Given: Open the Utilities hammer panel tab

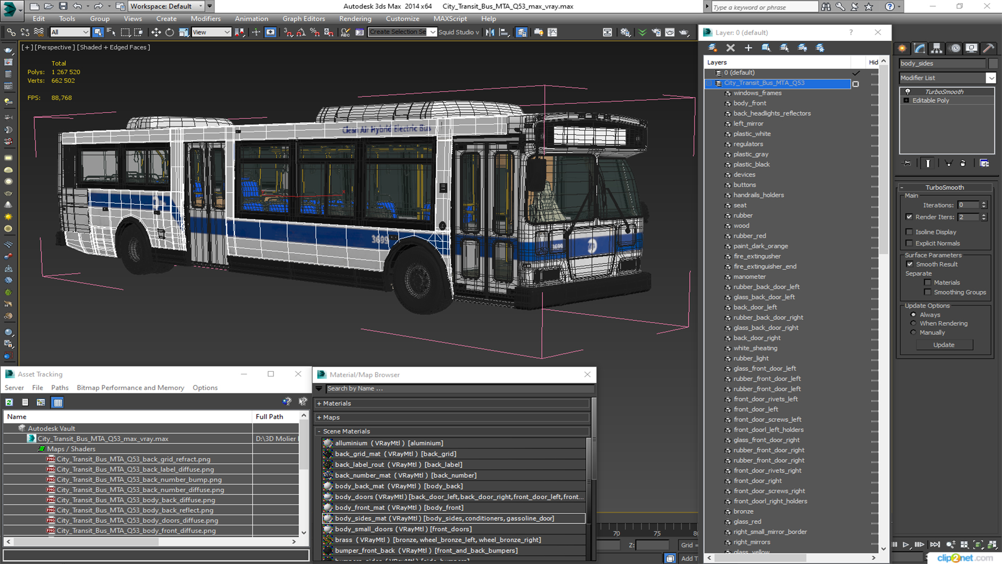Looking at the screenshot, I should click(988, 48).
